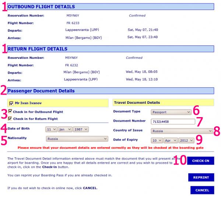Open the expiry month dropdown showing Apr
This screenshot has width=221, height=197.
tap(171, 141)
